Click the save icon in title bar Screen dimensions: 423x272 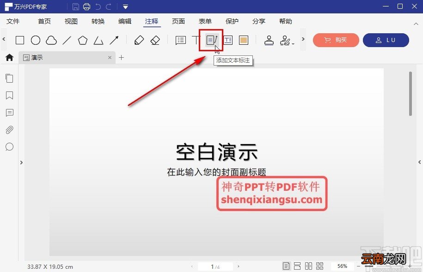coord(76,7)
